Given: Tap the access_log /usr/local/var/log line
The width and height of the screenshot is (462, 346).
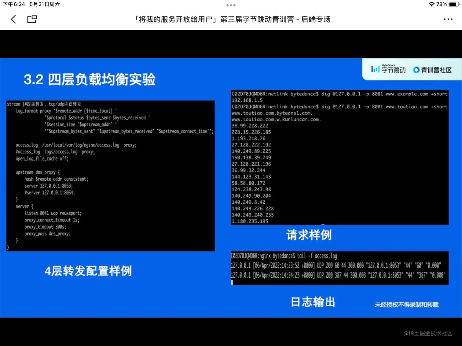Looking at the screenshot, I should tap(76, 145).
